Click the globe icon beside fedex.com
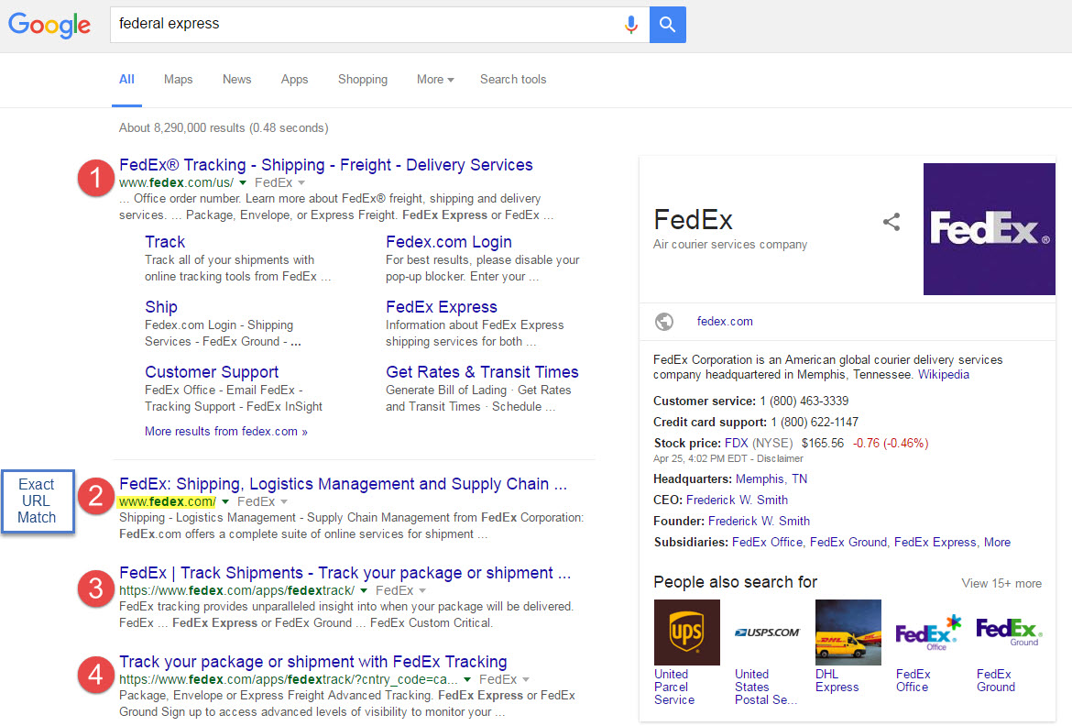The image size is (1072, 726). [664, 322]
